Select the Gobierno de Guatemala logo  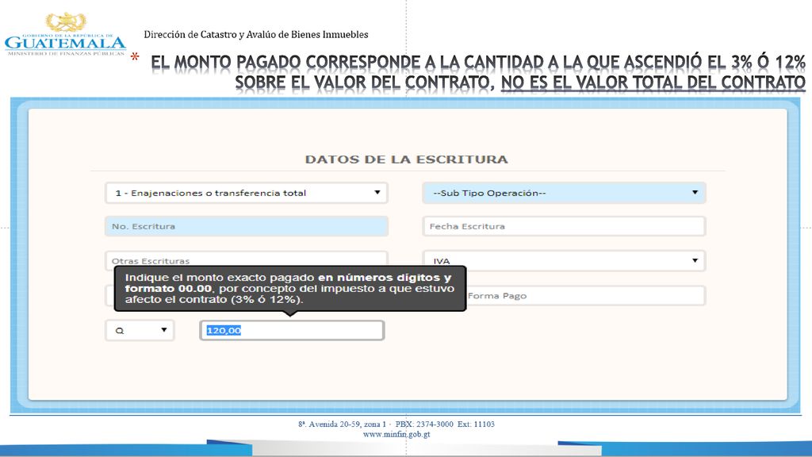65,34
